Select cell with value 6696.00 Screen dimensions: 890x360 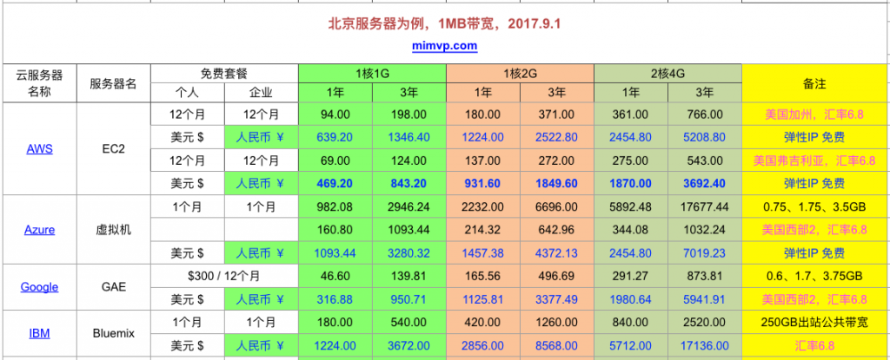[557, 207]
